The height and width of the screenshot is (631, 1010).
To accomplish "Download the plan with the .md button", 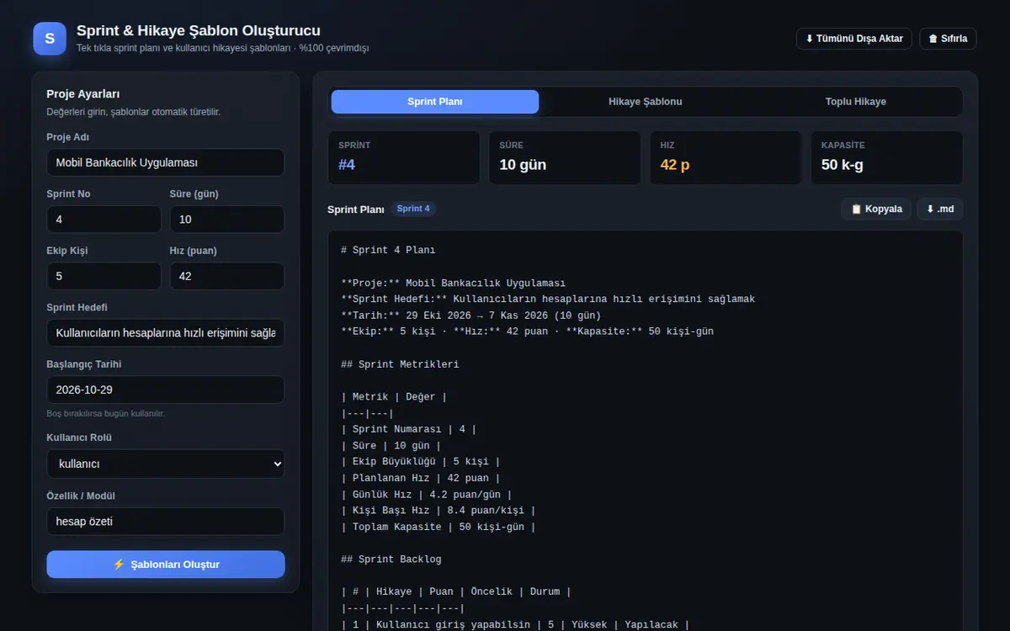I will [940, 209].
